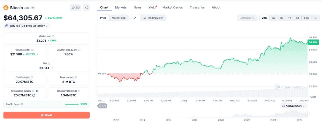Open the Yield tab

[x=152, y=7]
